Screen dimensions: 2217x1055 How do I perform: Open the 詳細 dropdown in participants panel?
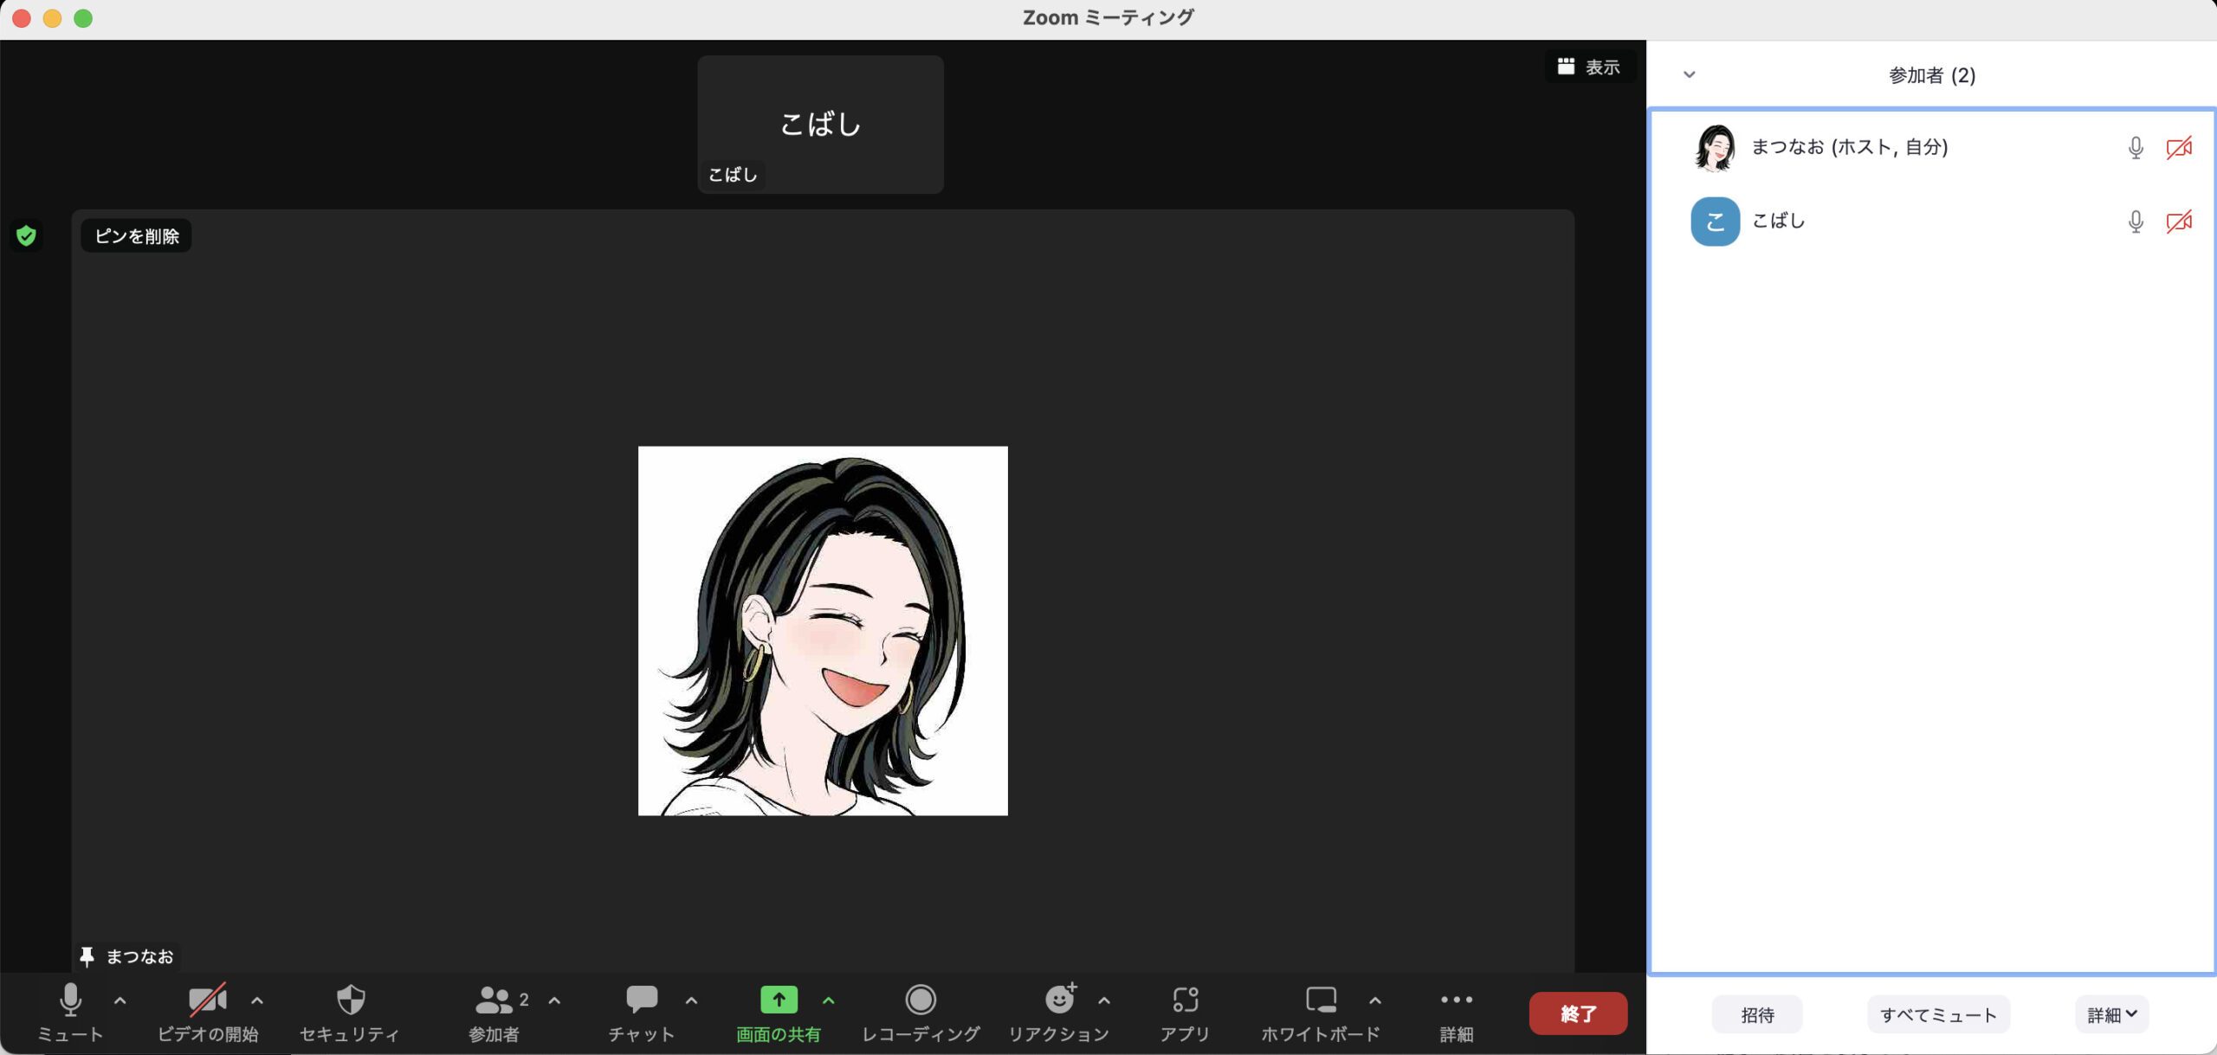coord(2111,1014)
